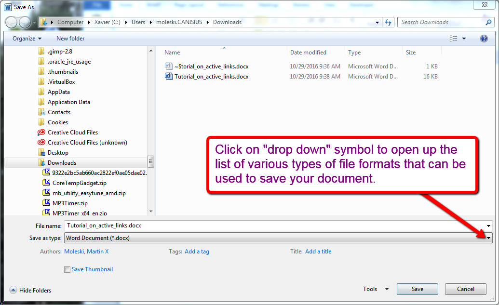Enable the Save Thumbnail checkbox

(x=67, y=270)
